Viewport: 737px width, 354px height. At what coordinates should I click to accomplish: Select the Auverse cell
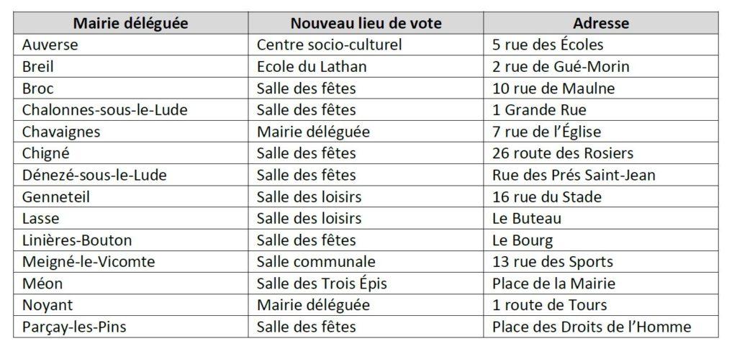(x=131, y=45)
